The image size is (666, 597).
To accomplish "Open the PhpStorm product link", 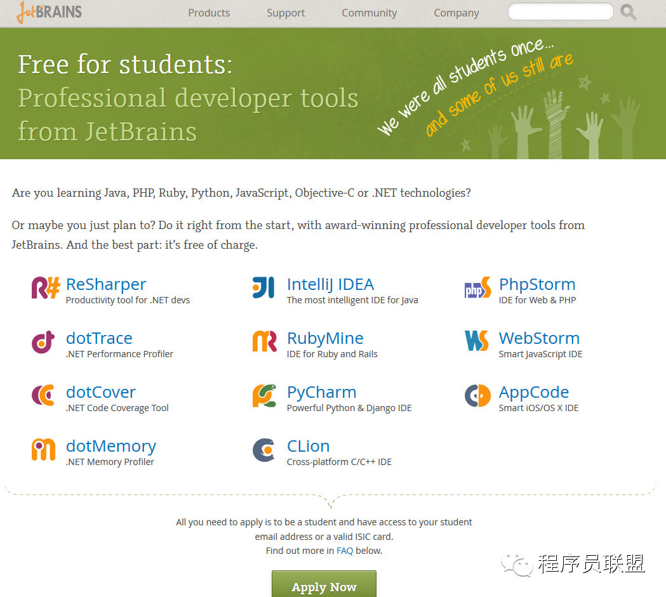I will click(x=537, y=284).
